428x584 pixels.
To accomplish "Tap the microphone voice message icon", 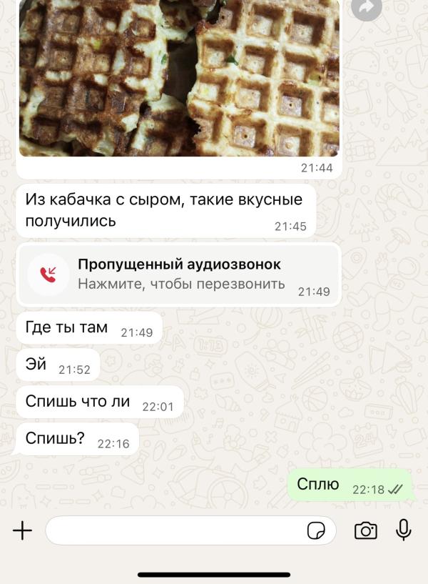I will click(x=404, y=530).
